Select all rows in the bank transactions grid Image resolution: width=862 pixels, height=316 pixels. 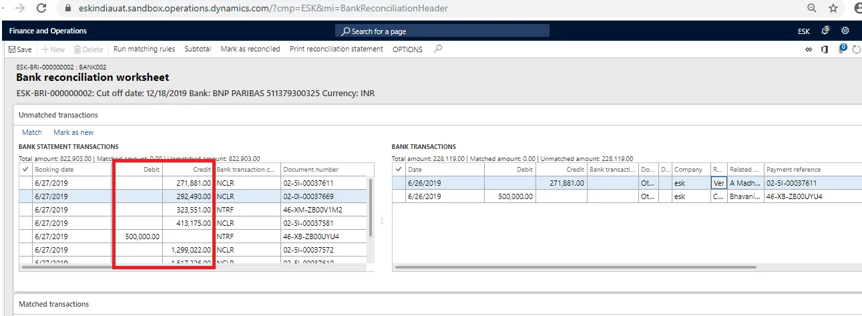coord(399,170)
